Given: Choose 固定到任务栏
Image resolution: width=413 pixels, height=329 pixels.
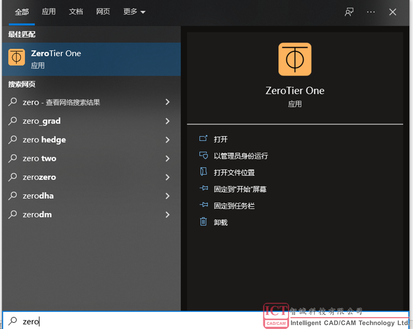Looking at the screenshot, I should [234, 206].
